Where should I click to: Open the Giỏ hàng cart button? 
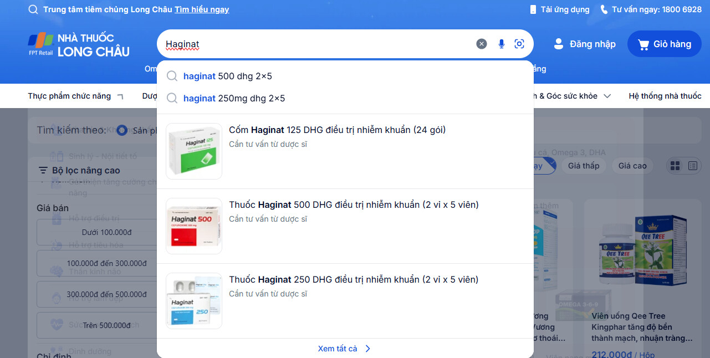pyautogui.click(x=665, y=44)
